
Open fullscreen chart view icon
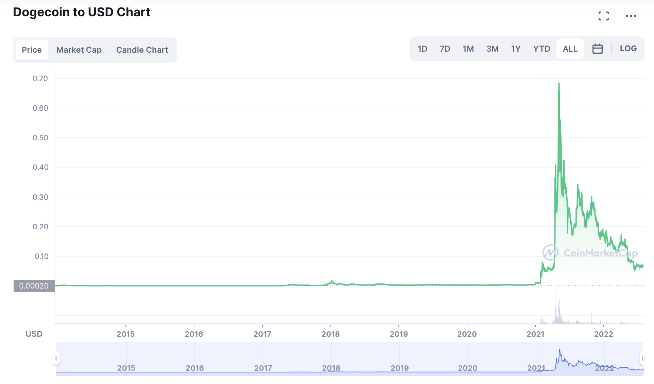pos(603,16)
